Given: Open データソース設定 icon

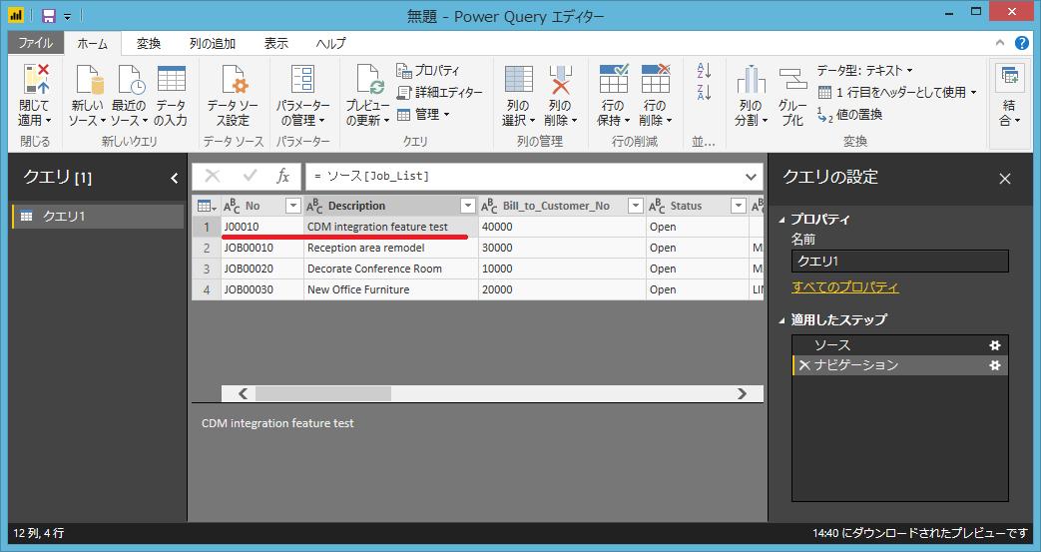Looking at the screenshot, I should pos(234,79).
